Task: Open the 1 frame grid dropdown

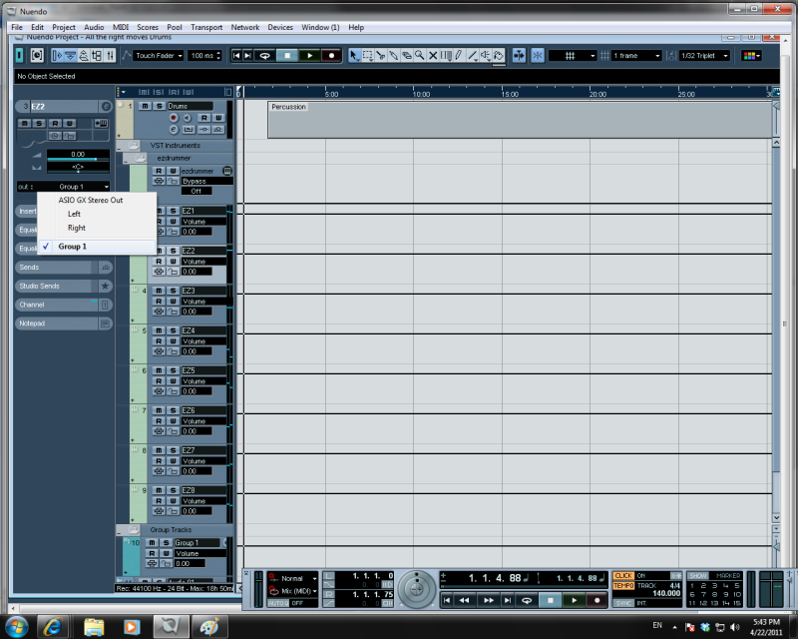Action: coord(636,56)
